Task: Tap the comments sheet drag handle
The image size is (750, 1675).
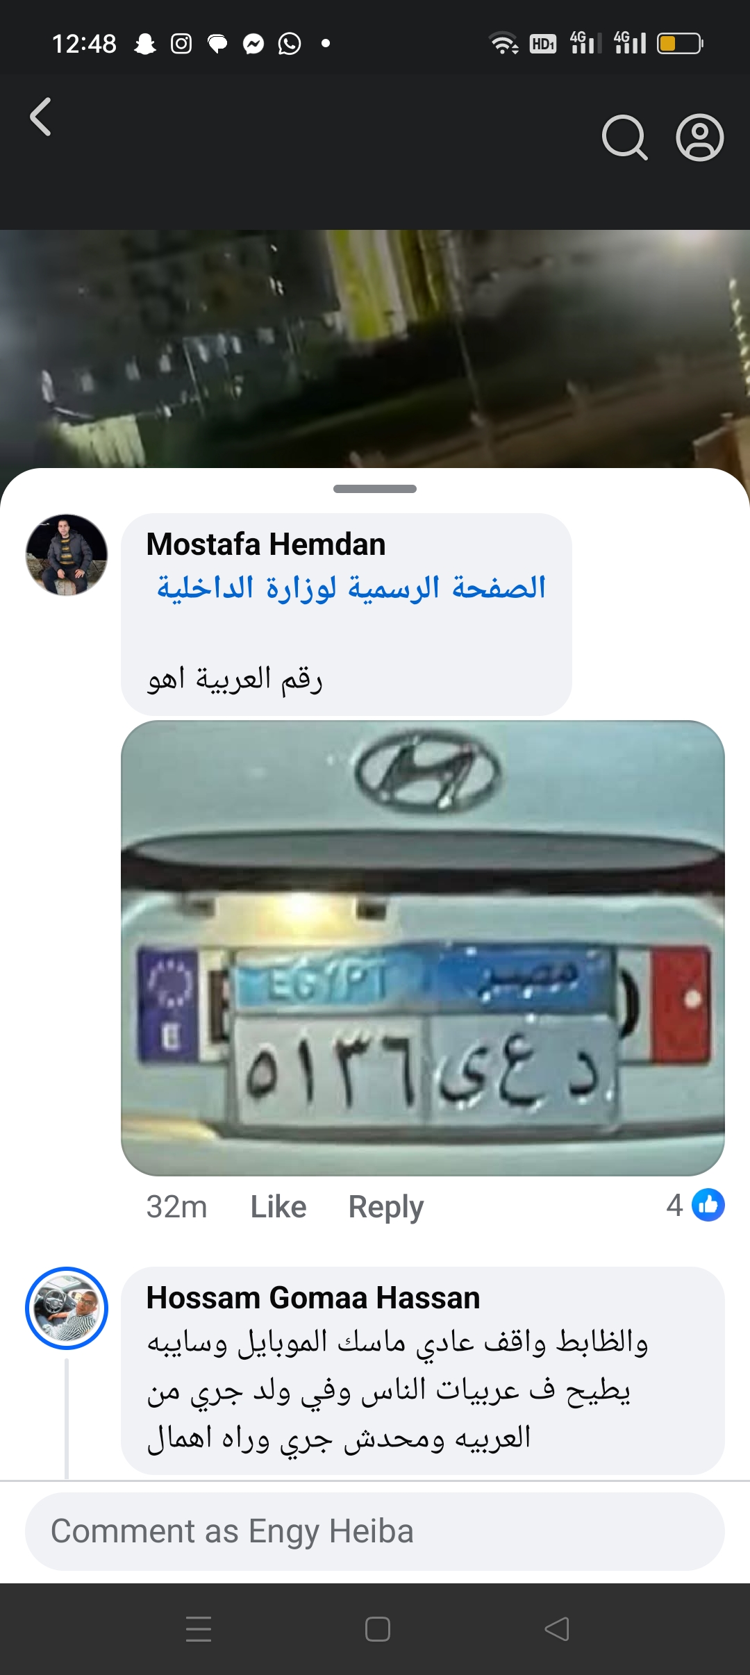Action: click(x=375, y=489)
